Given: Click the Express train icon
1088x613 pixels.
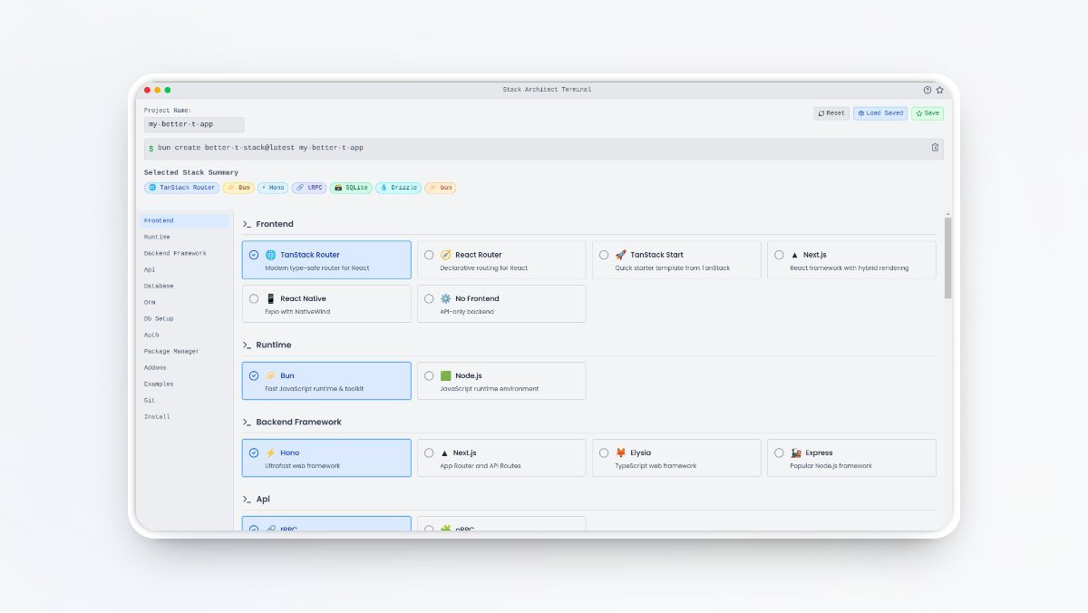Looking at the screenshot, I should pos(795,452).
